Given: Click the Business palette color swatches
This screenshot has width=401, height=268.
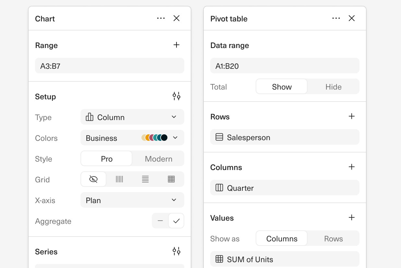Looking at the screenshot, I should [x=154, y=138].
